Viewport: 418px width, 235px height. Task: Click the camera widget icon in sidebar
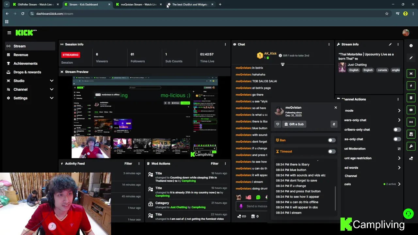[x=411, y=134]
